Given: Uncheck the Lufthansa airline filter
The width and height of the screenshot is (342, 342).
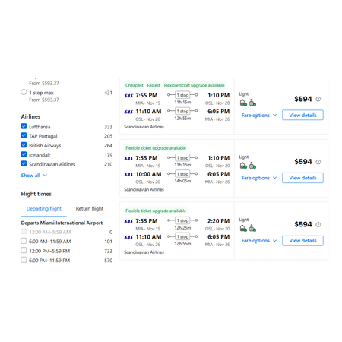Looking at the screenshot, I should pyautogui.click(x=24, y=126).
